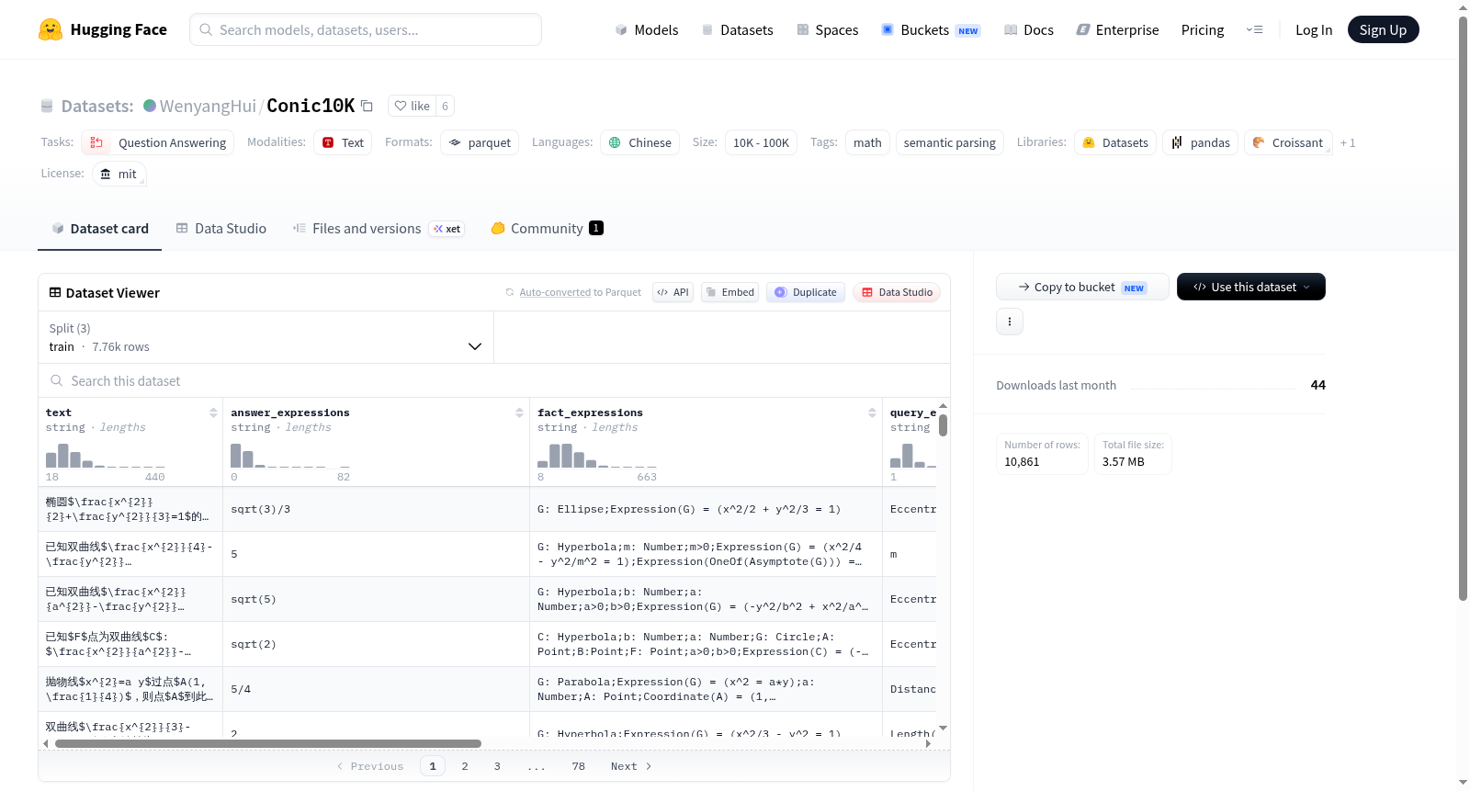Screen dimensions: 1470x791
Task: Jump to page 78 of the dataset
Action: click(578, 766)
